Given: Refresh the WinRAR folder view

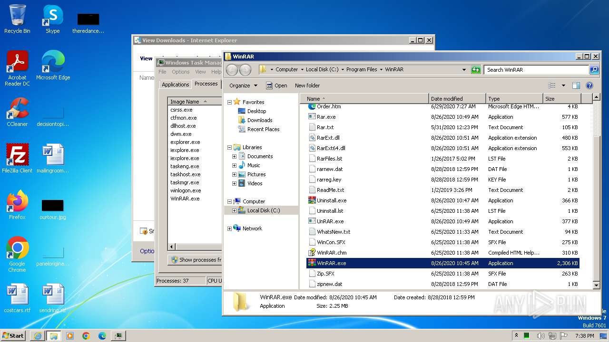Looking at the screenshot, I should (476, 70).
